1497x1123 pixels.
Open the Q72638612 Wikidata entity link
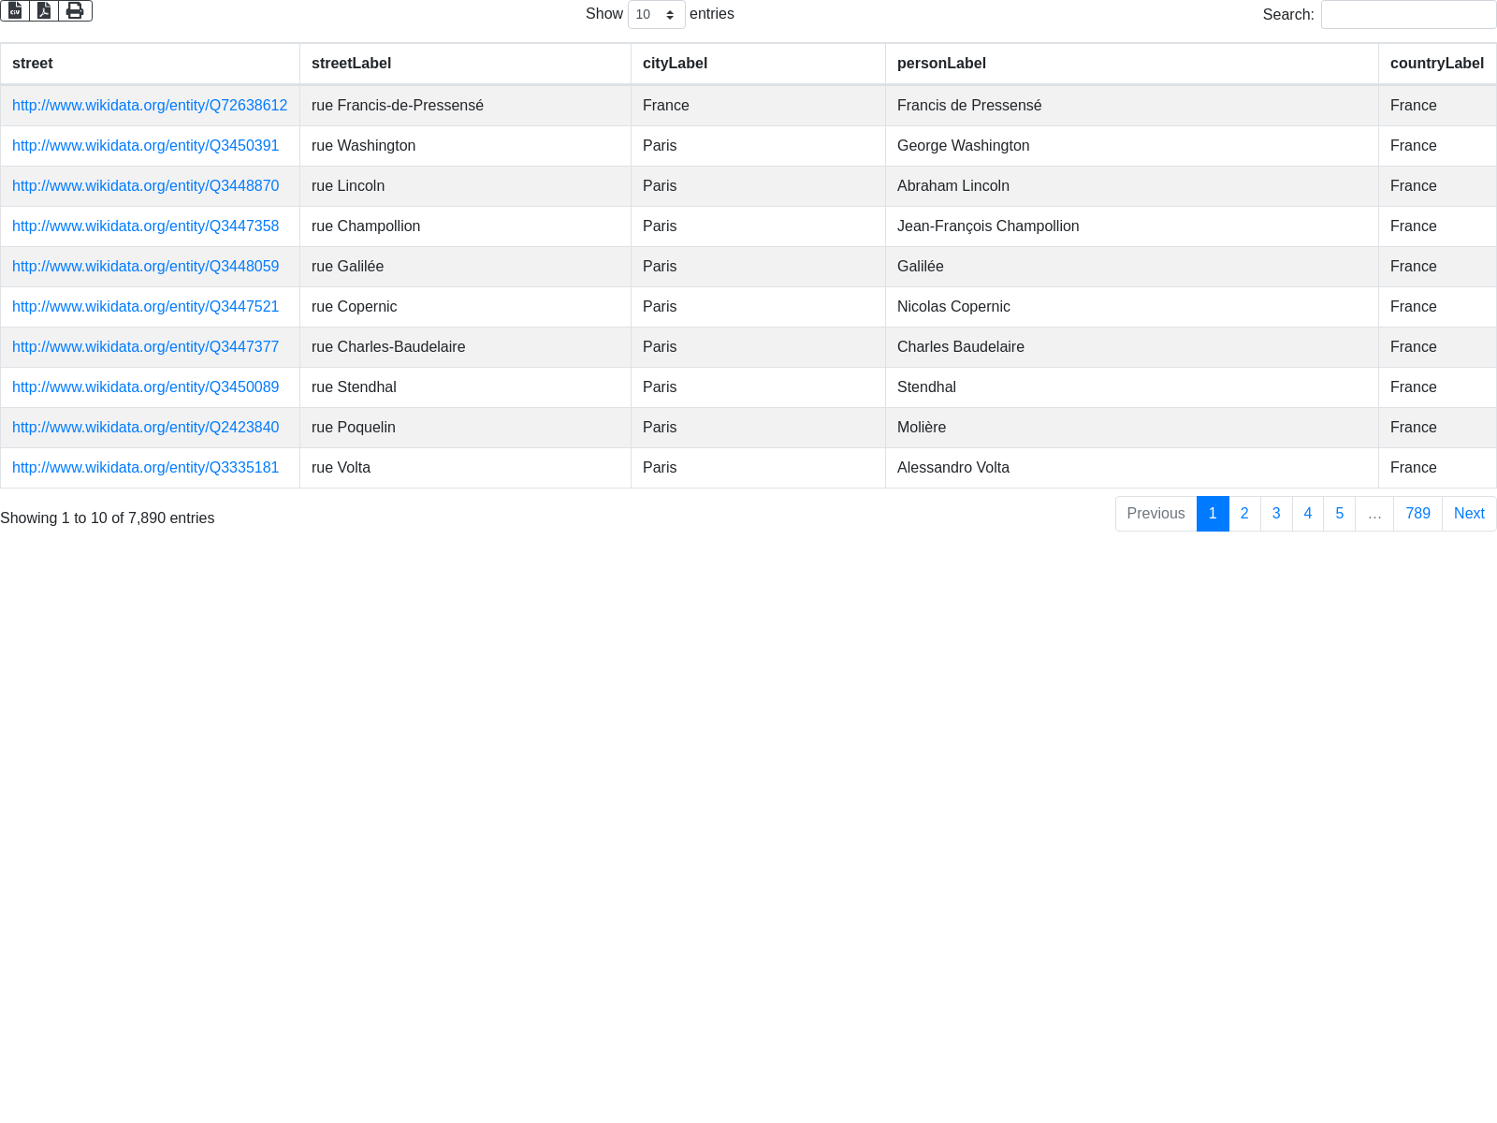coord(150,106)
